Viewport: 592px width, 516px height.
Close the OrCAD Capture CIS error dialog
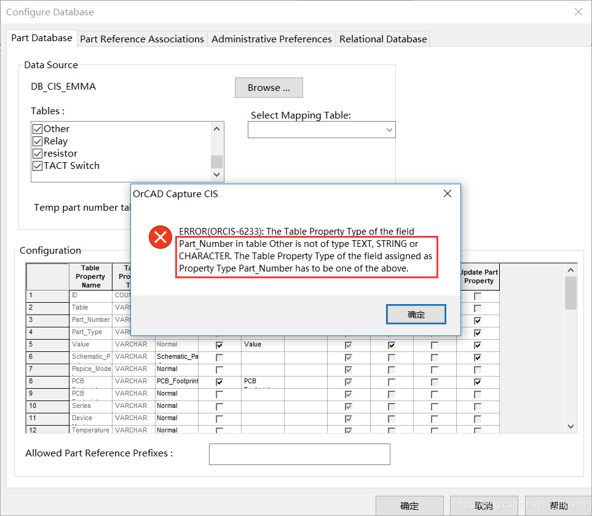pos(448,193)
